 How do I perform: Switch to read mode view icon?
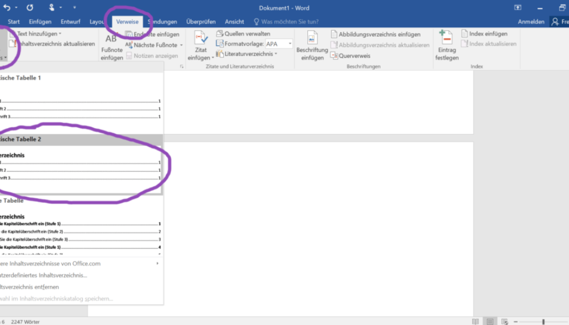click(476, 322)
